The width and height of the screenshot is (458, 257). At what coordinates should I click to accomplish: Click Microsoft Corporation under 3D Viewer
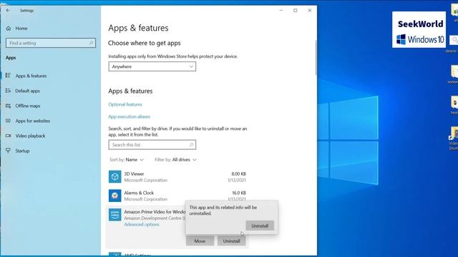146,181
